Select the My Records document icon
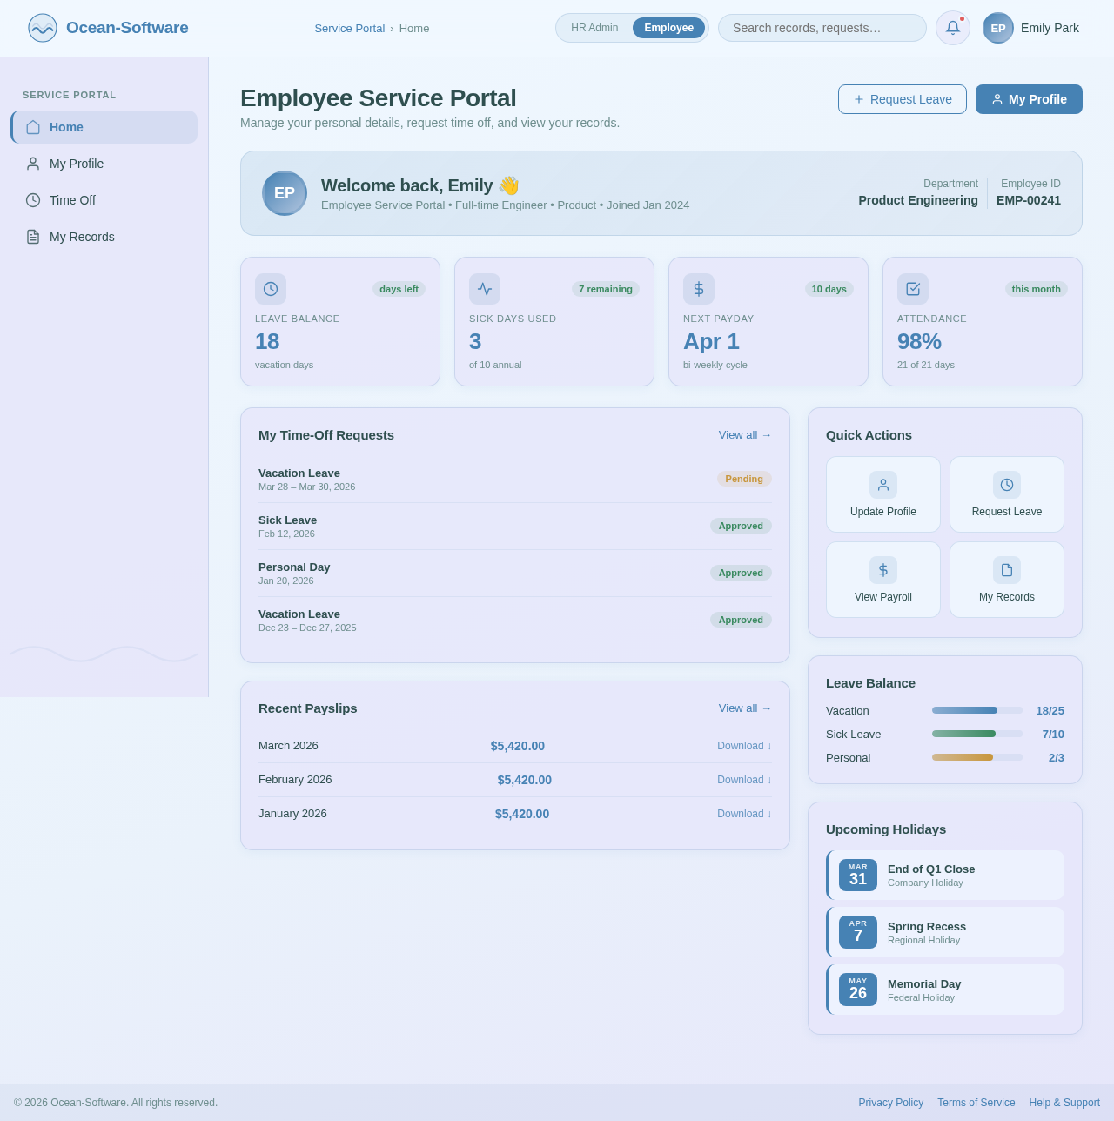 (33, 237)
